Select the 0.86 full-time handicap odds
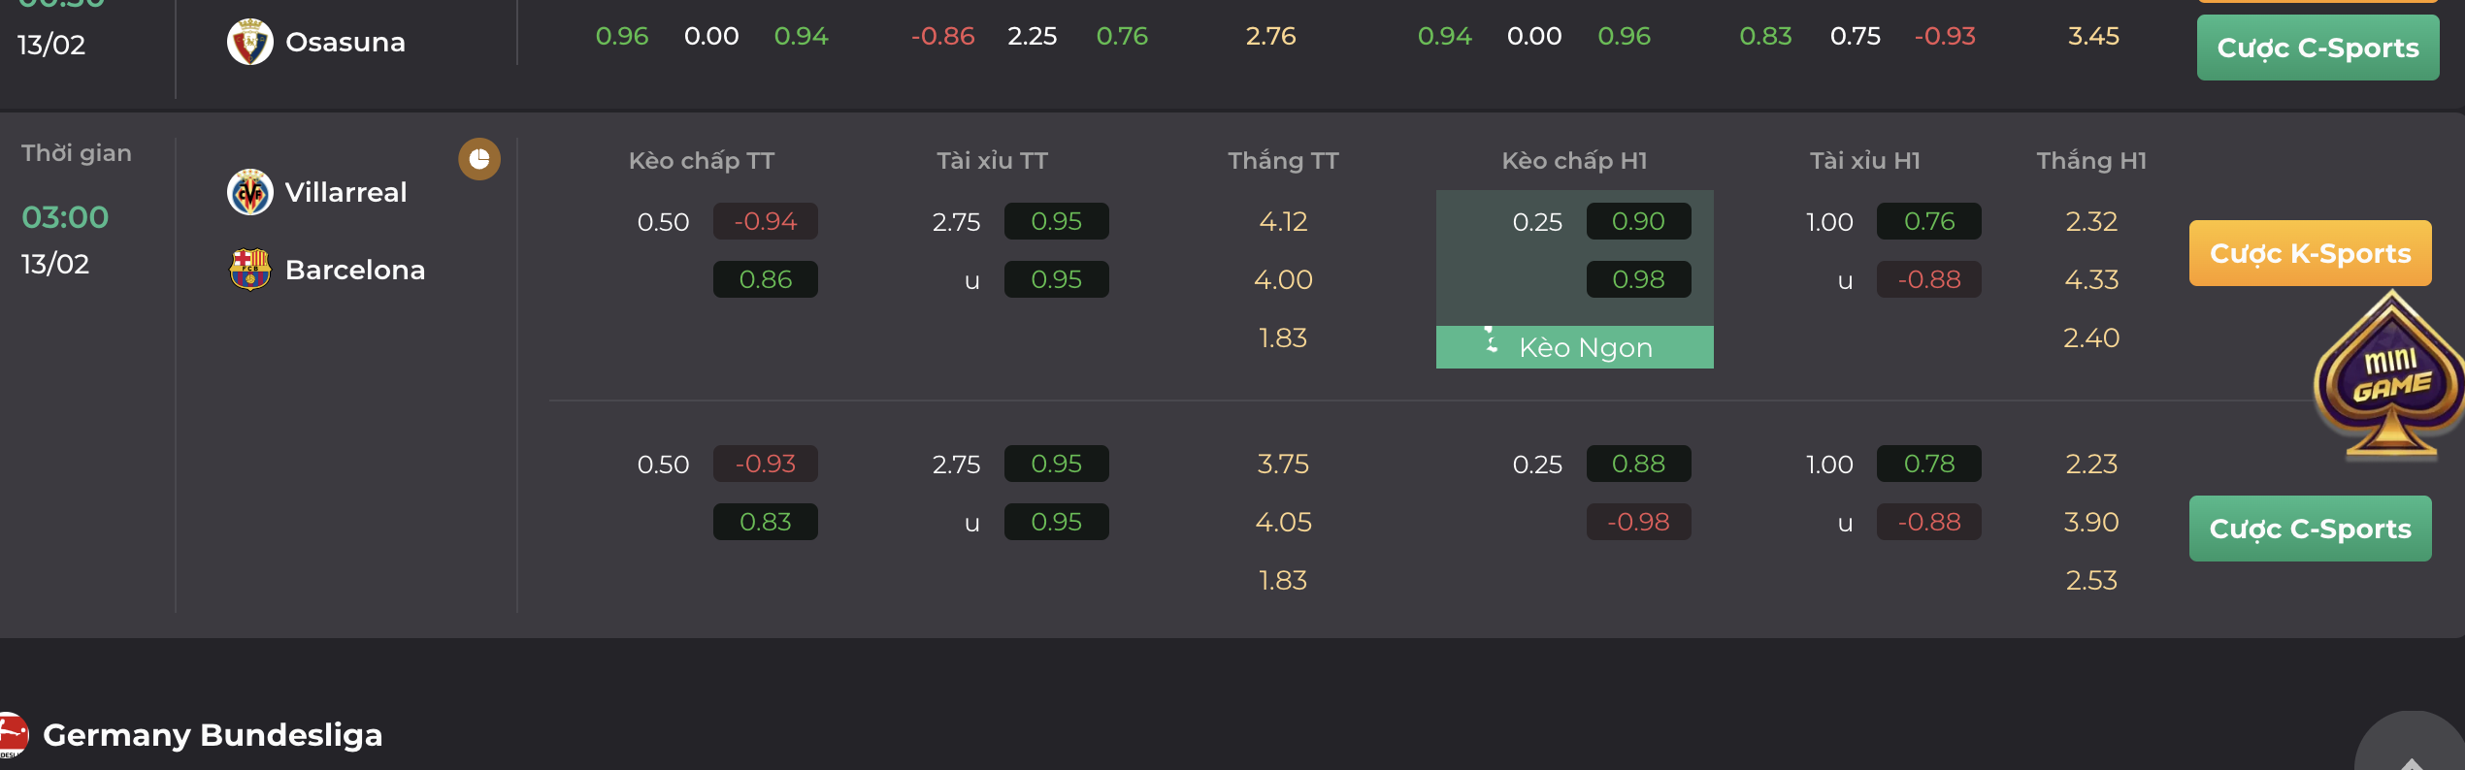2465x770 pixels. (x=765, y=279)
